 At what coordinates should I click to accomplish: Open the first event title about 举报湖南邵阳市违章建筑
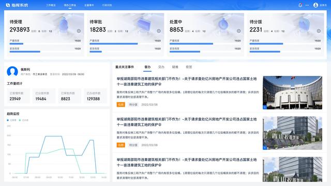pyautogui.click(x=187, y=82)
